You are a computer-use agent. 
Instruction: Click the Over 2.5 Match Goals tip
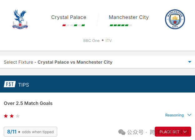tap(28, 103)
